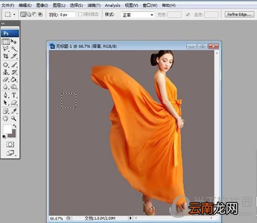Click the feather (羽化) value field
Screen dimensions: 257x223
pyautogui.click(x=67, y=15)
